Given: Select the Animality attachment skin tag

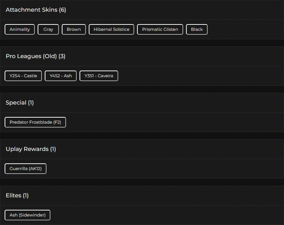Looking at the screenshot, I should pos(20,29).
